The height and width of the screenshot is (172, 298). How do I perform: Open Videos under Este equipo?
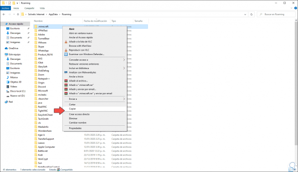tap(14, 87)
